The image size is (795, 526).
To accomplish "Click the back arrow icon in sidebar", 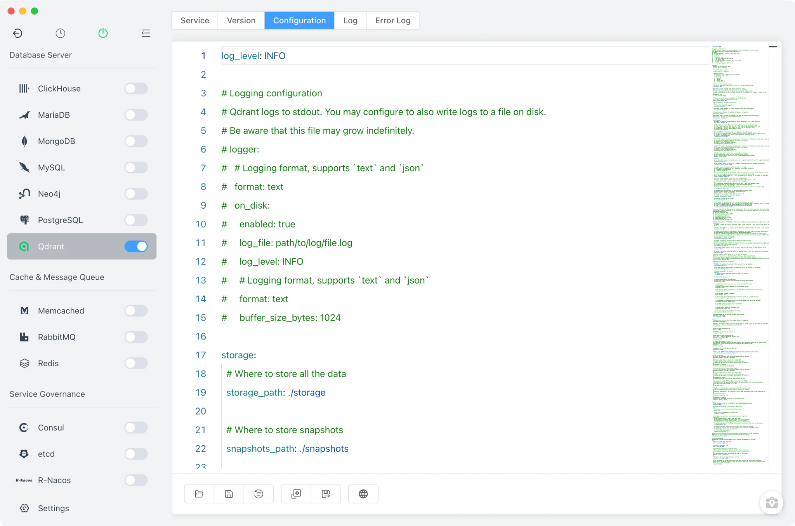I will pos(17,33).
